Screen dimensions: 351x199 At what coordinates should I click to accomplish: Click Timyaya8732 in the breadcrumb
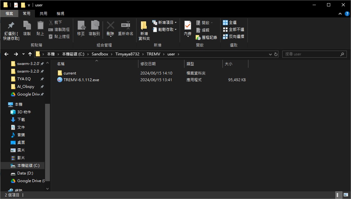click(x=127, y=54)
